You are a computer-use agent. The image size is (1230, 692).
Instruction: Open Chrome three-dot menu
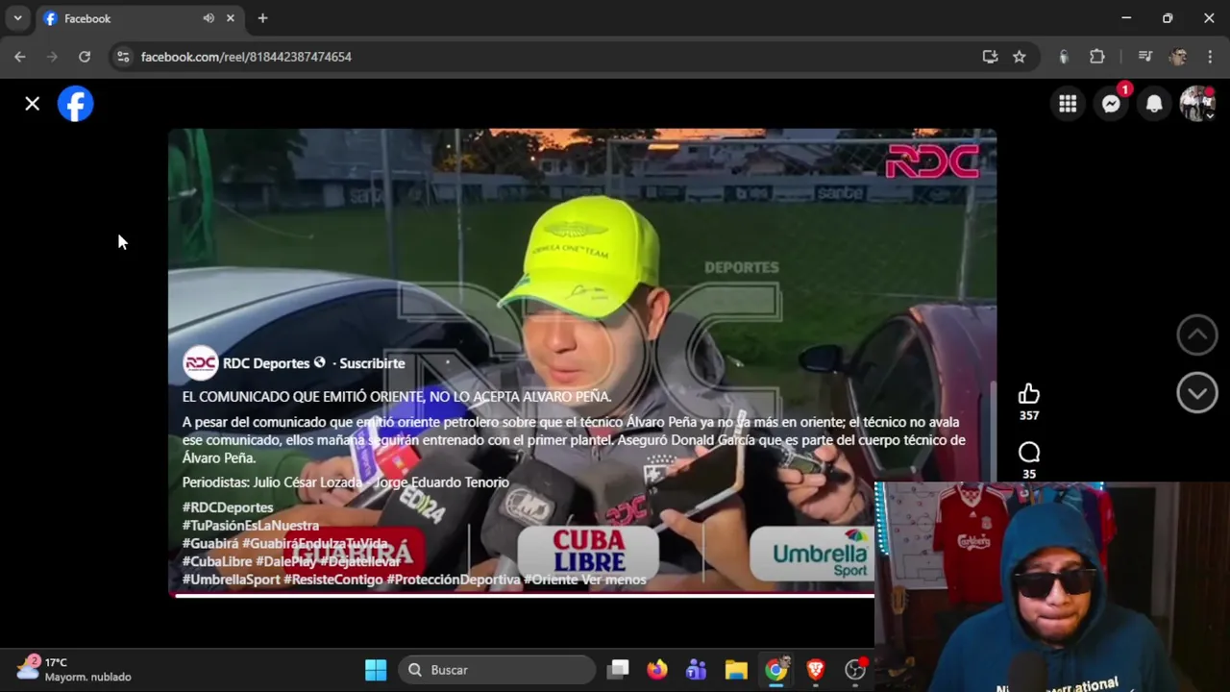(x=1210, y=57)
